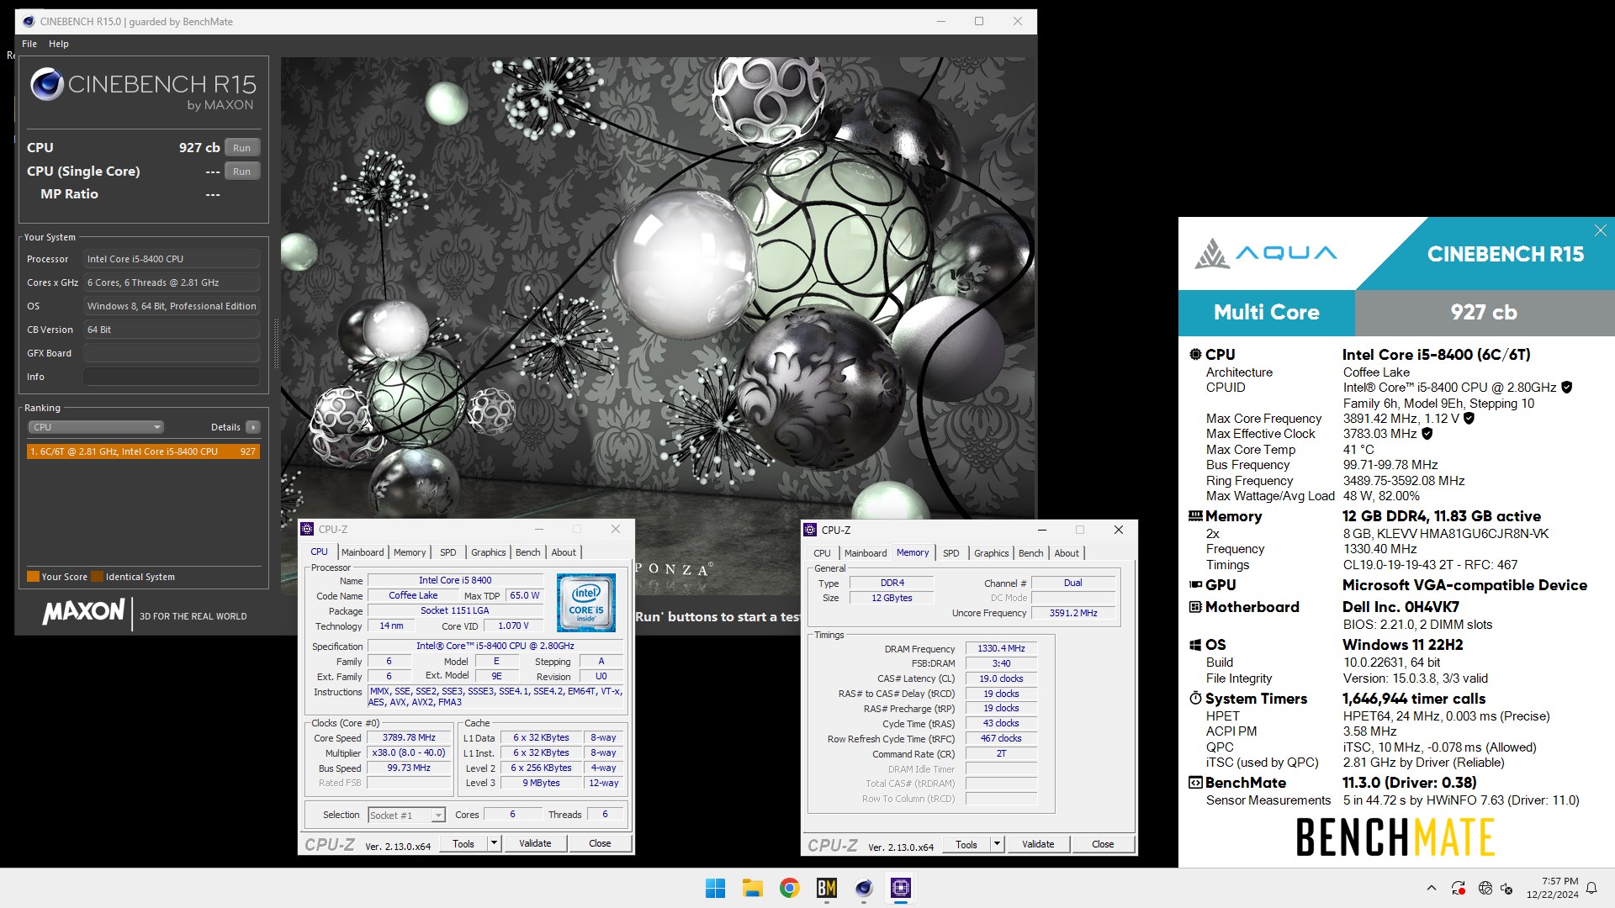This screenshot has height=908, width=1615.
Task: Click the CPUID verified shield icon
Action: tap(1567, 388)
